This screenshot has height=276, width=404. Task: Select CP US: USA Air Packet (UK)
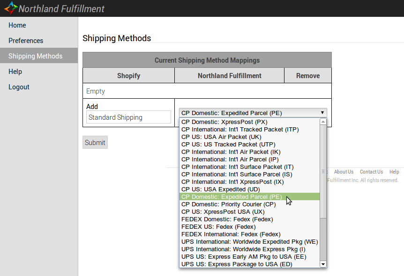coord(249,137)
